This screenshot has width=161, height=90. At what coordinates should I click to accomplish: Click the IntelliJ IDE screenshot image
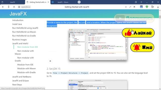[x=98, y=44]
